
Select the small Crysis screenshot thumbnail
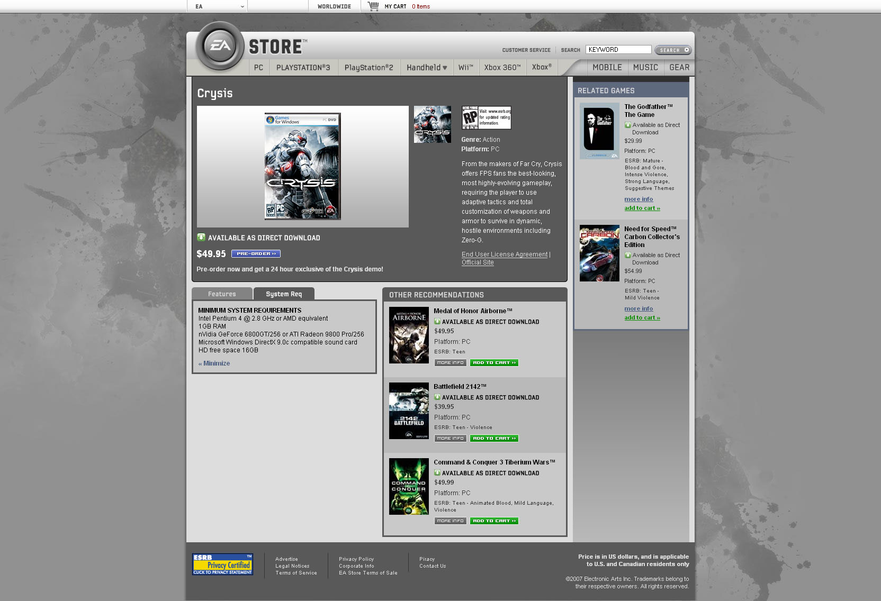(433, 124)
